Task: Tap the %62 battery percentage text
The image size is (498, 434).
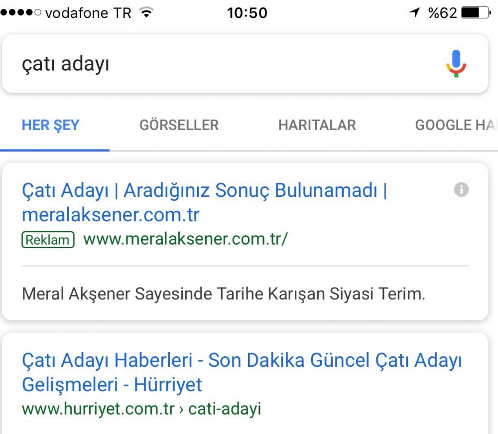Action: coord(442,13)
